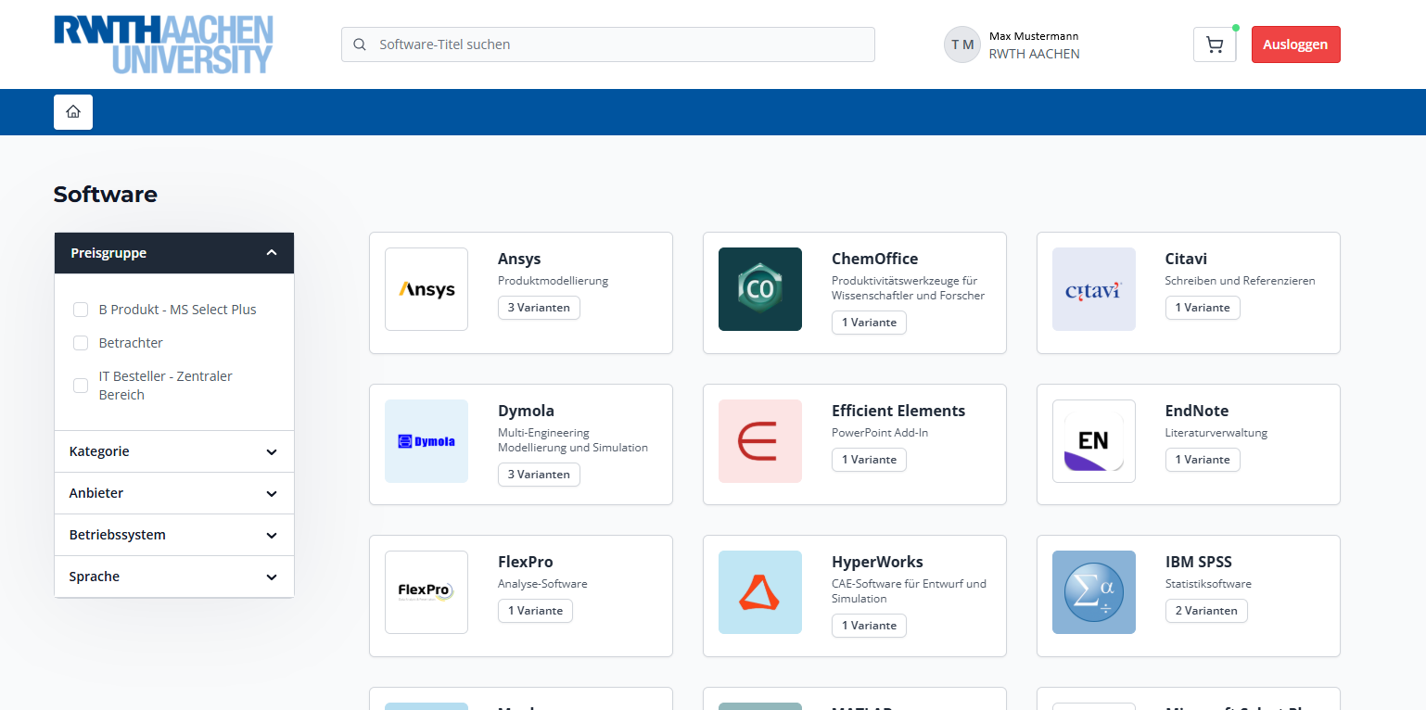Screen dimensions: 1426x710
Task: Open the Ansys 3 Varianten badge
Action: (x=539, y=308)
